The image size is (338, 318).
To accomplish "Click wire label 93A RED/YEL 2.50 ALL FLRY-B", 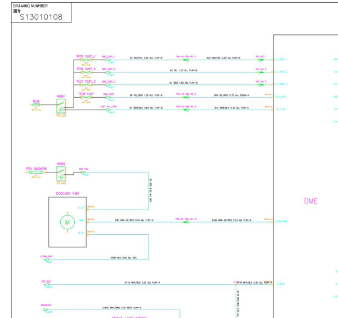I will (223, 58).
